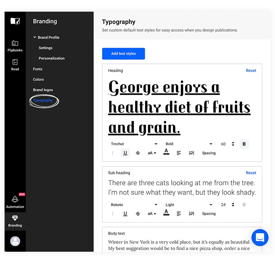Image resolution: width=275 pixels, height=263 pixels.
Task: Change text direction for Heading
Action: pyautogui.click(x=191, y=153)
